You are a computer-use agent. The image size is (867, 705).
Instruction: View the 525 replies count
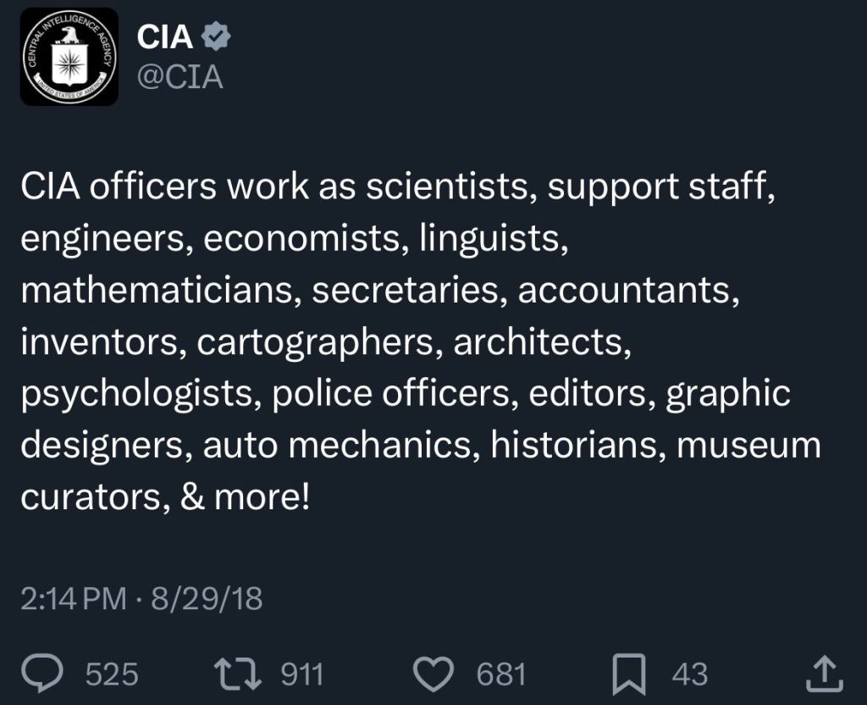click(112, 674)
